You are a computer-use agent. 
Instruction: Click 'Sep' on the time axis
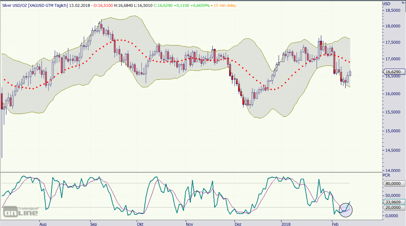(x=93, y=224)
